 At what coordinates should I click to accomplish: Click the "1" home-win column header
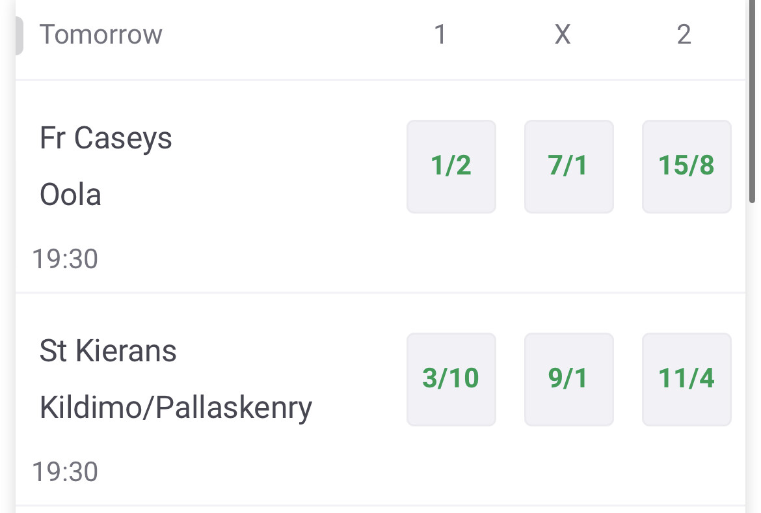coord(440,35)
